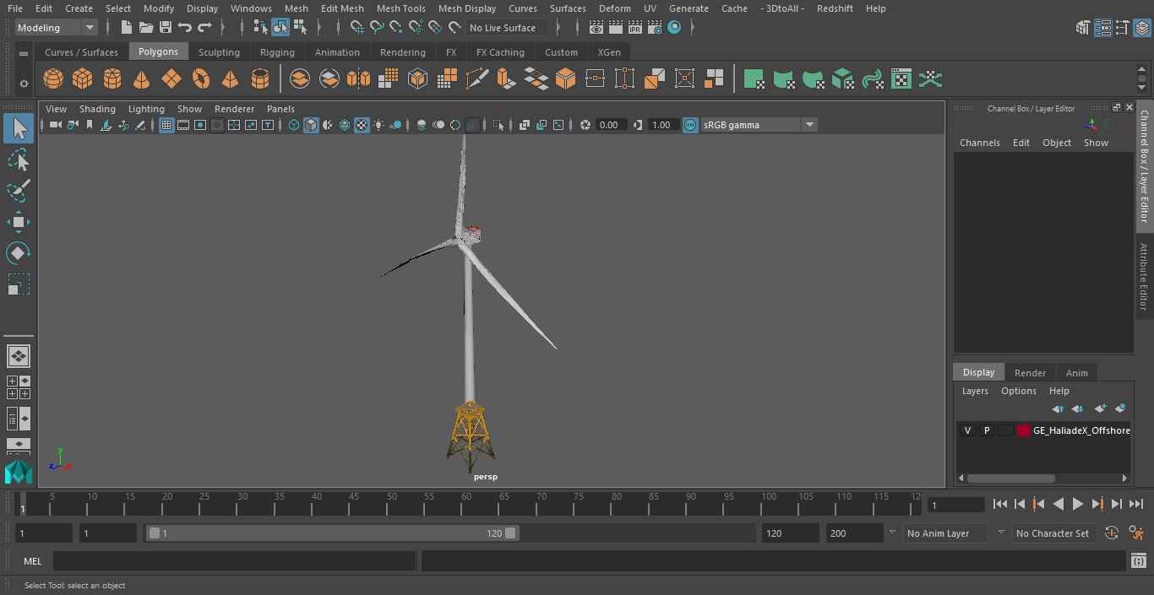Viewport: 1154px width, 595px height.
Task: Activate the Move tool in the toolbox
Action: click(x=19, y=223)
